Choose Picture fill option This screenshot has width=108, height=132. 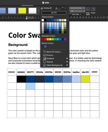55,55
